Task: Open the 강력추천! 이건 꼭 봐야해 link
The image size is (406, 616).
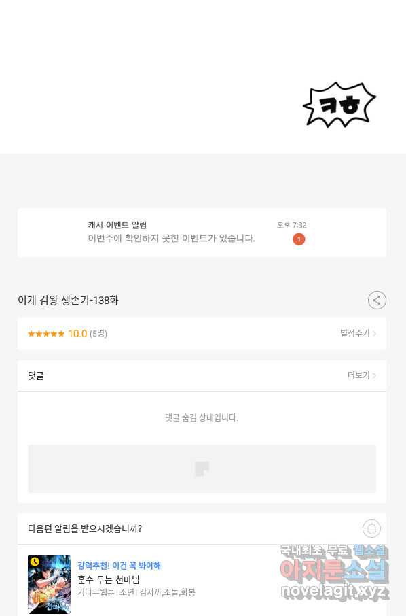Action: click(119, 566)
